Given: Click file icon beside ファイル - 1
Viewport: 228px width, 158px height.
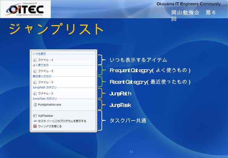Looking at the screenshot, I should [x=35, y=60].
